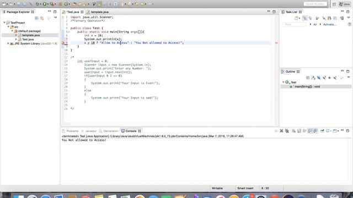353x198 pixels.
Task: Close the Test.java editor tab
Action: click(x=82, y=12)
